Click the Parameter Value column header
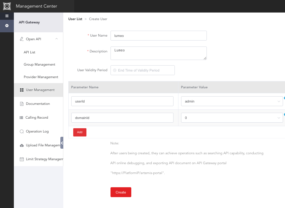 194,87
